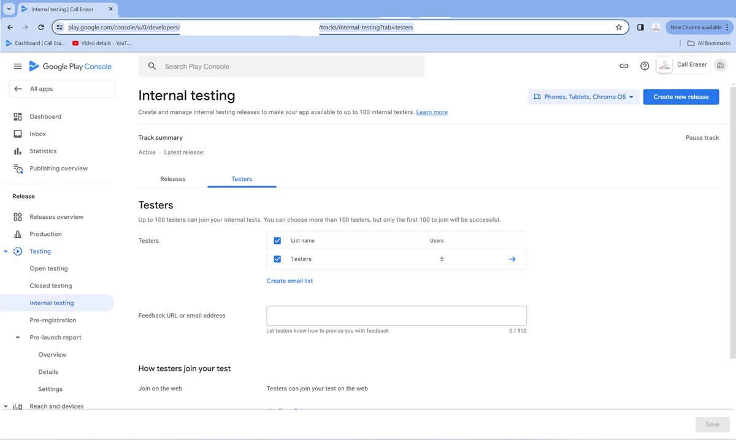
Task: Click the Call Eraser app logo
Action: tap(665, 65)
